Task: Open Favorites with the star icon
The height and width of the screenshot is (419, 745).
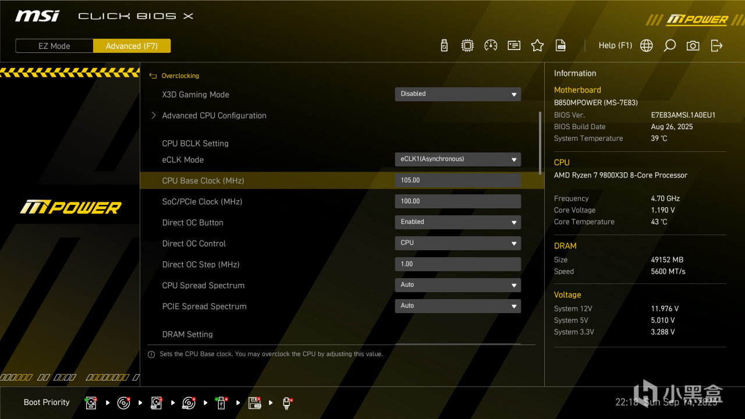Action: coord(537,45)
